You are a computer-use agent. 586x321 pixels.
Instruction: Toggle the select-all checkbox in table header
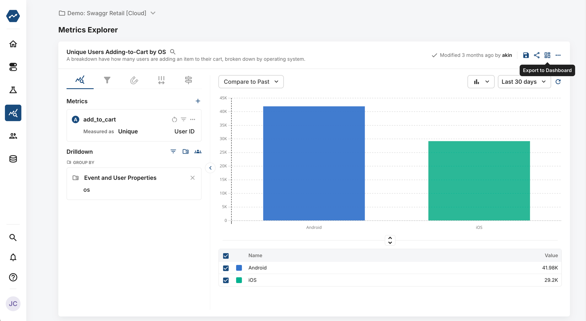226,256
